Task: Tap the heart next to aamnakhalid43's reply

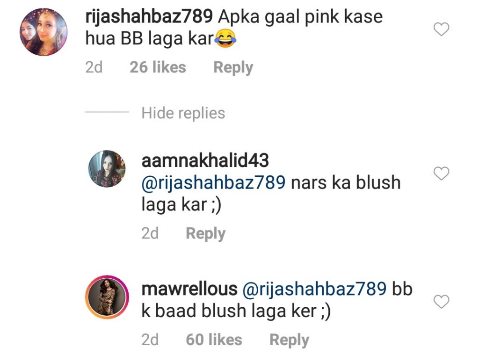Action: (442, 173)
